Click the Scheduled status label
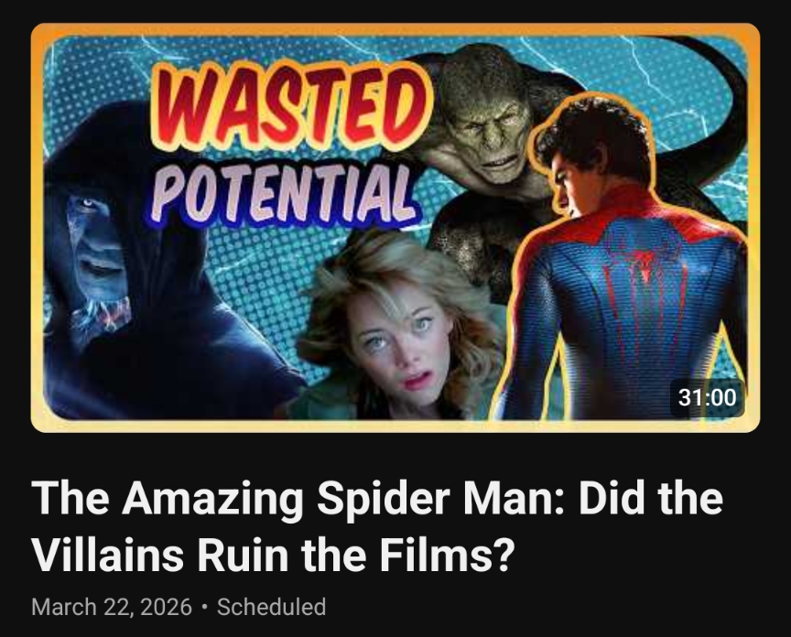Image resolution: width=791 pixels, height=637 pixels. pos(271,607)
